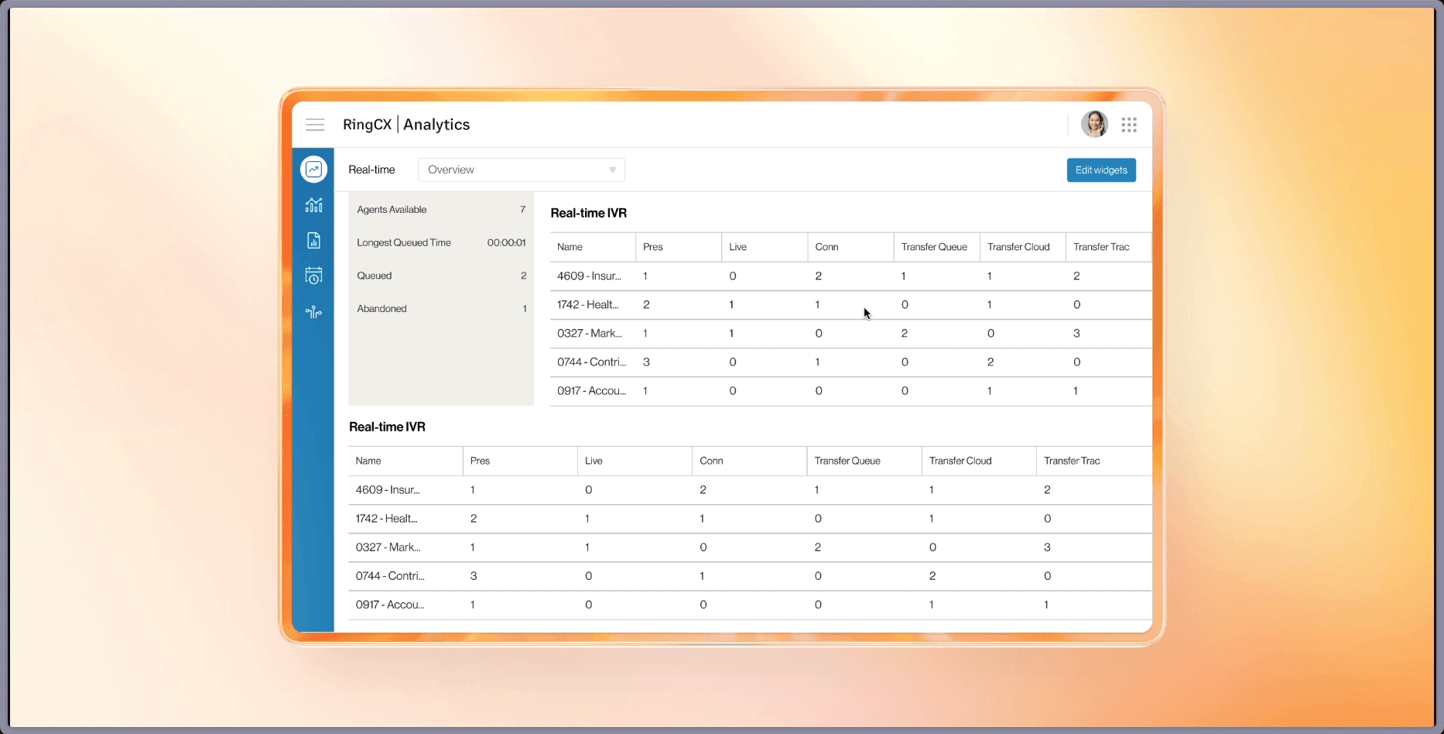Sort by Name column in upper IVR table
Viewport: 1444px width, 734px height.
pyautogui.click(x=593, y=247)
